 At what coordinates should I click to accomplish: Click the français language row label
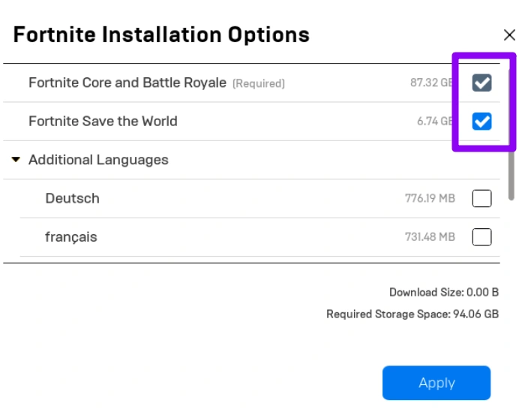[71, 237]
